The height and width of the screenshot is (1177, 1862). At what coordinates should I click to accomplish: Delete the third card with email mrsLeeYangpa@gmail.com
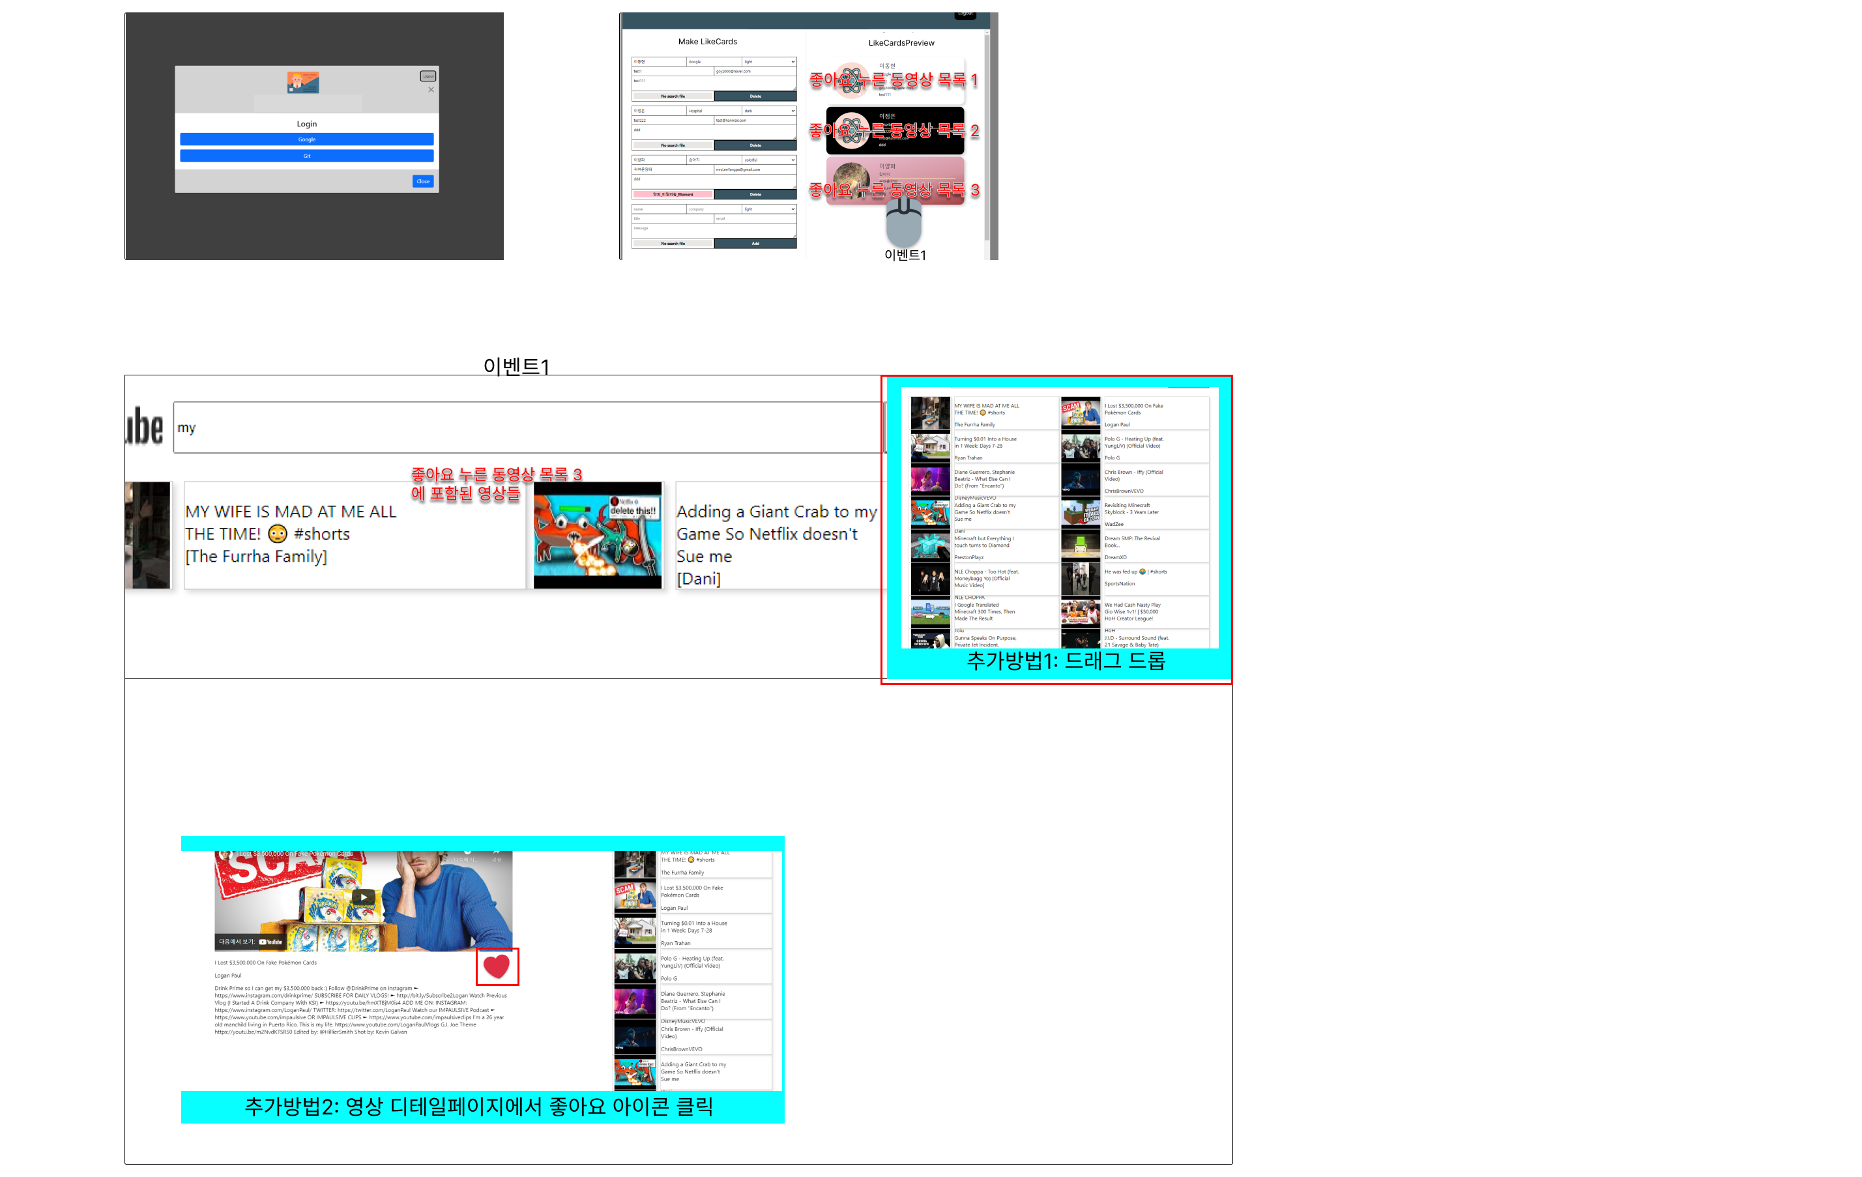coord(755,194)
